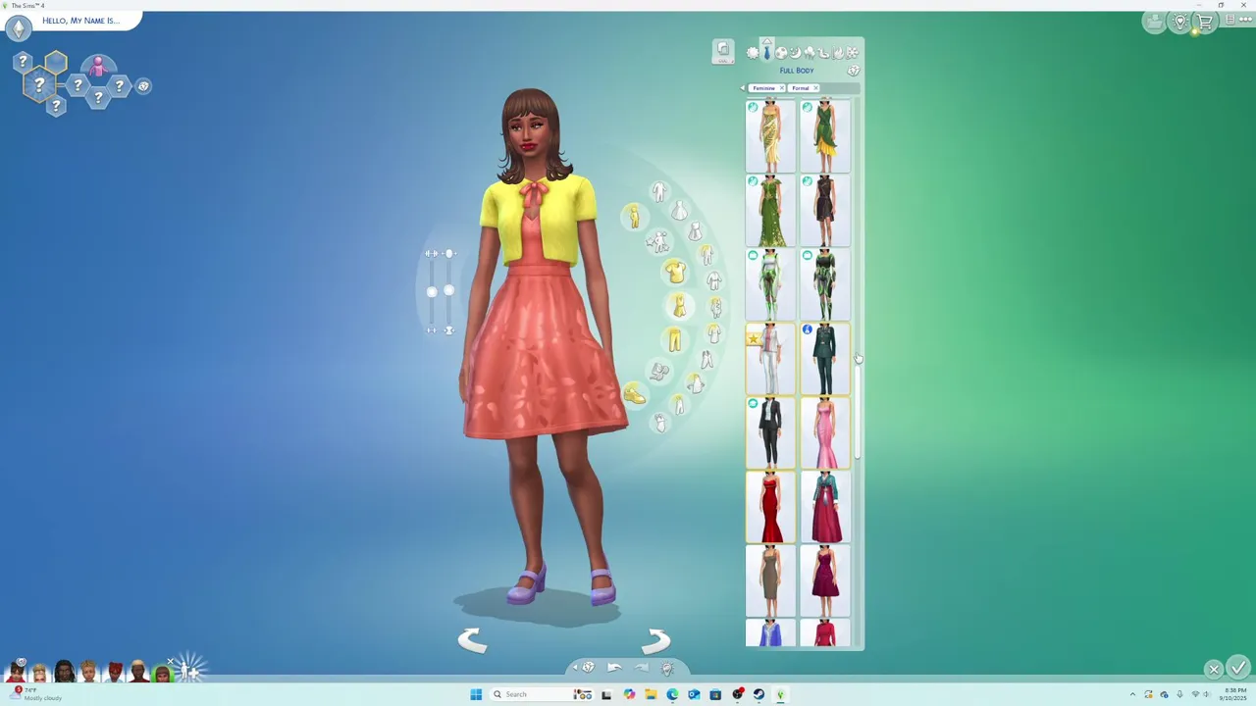This screenshot has height=706, width=1256.
Task: Open the Tops shirt category icon
Action: click(674, 272)
